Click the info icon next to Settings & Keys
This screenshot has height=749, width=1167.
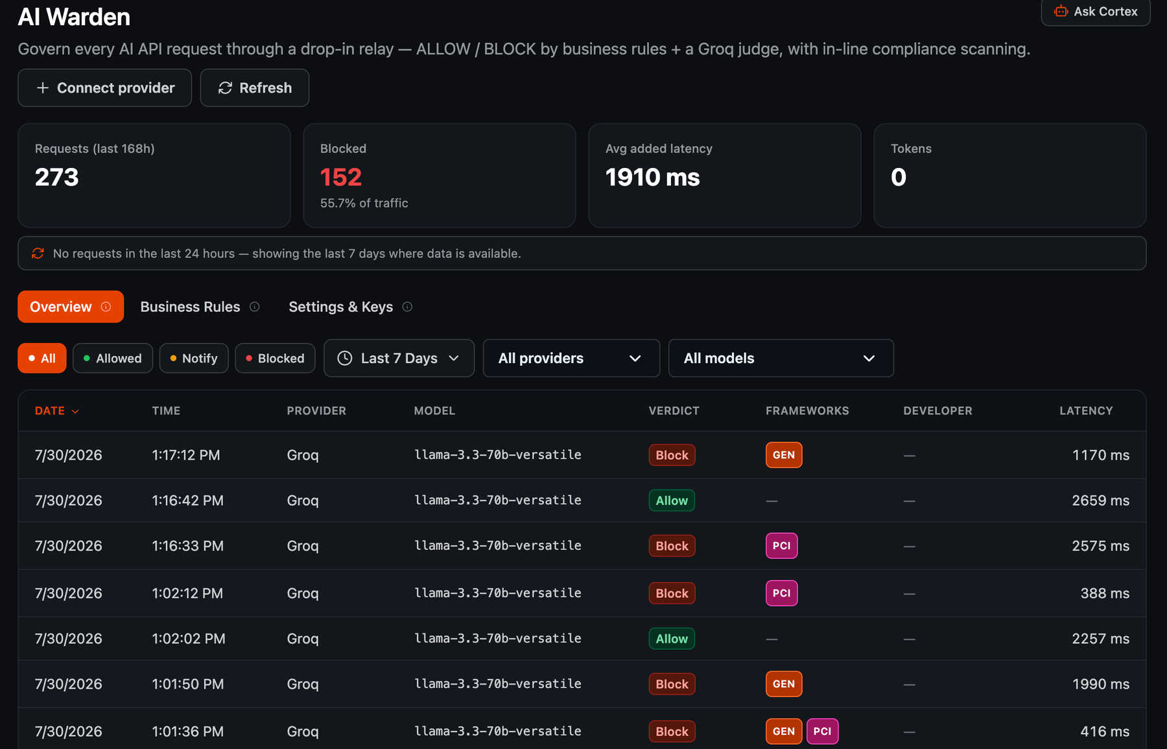click(x=407, y=307)
